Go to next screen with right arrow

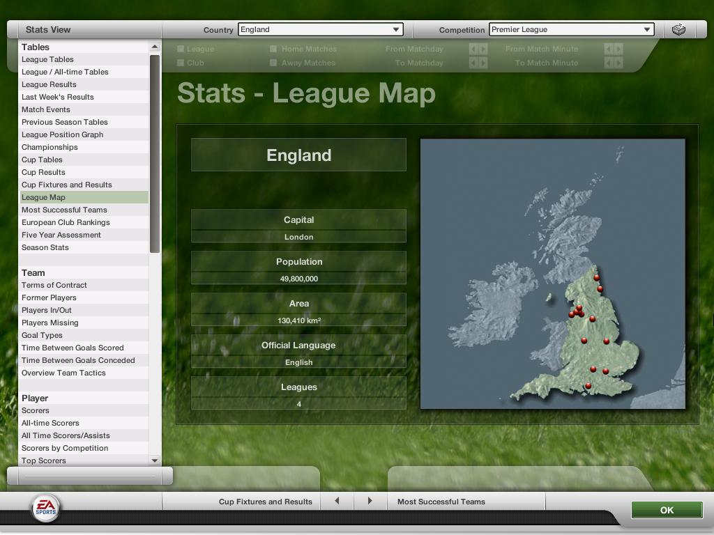(370, 501)
